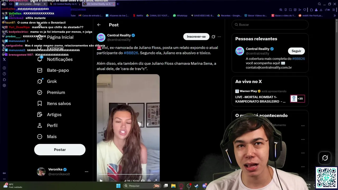The height and width of the screenshot is (190, 338).
Task: Open the CANAL DO YOUT... bookmark
Action: click(x=157, y=16)
